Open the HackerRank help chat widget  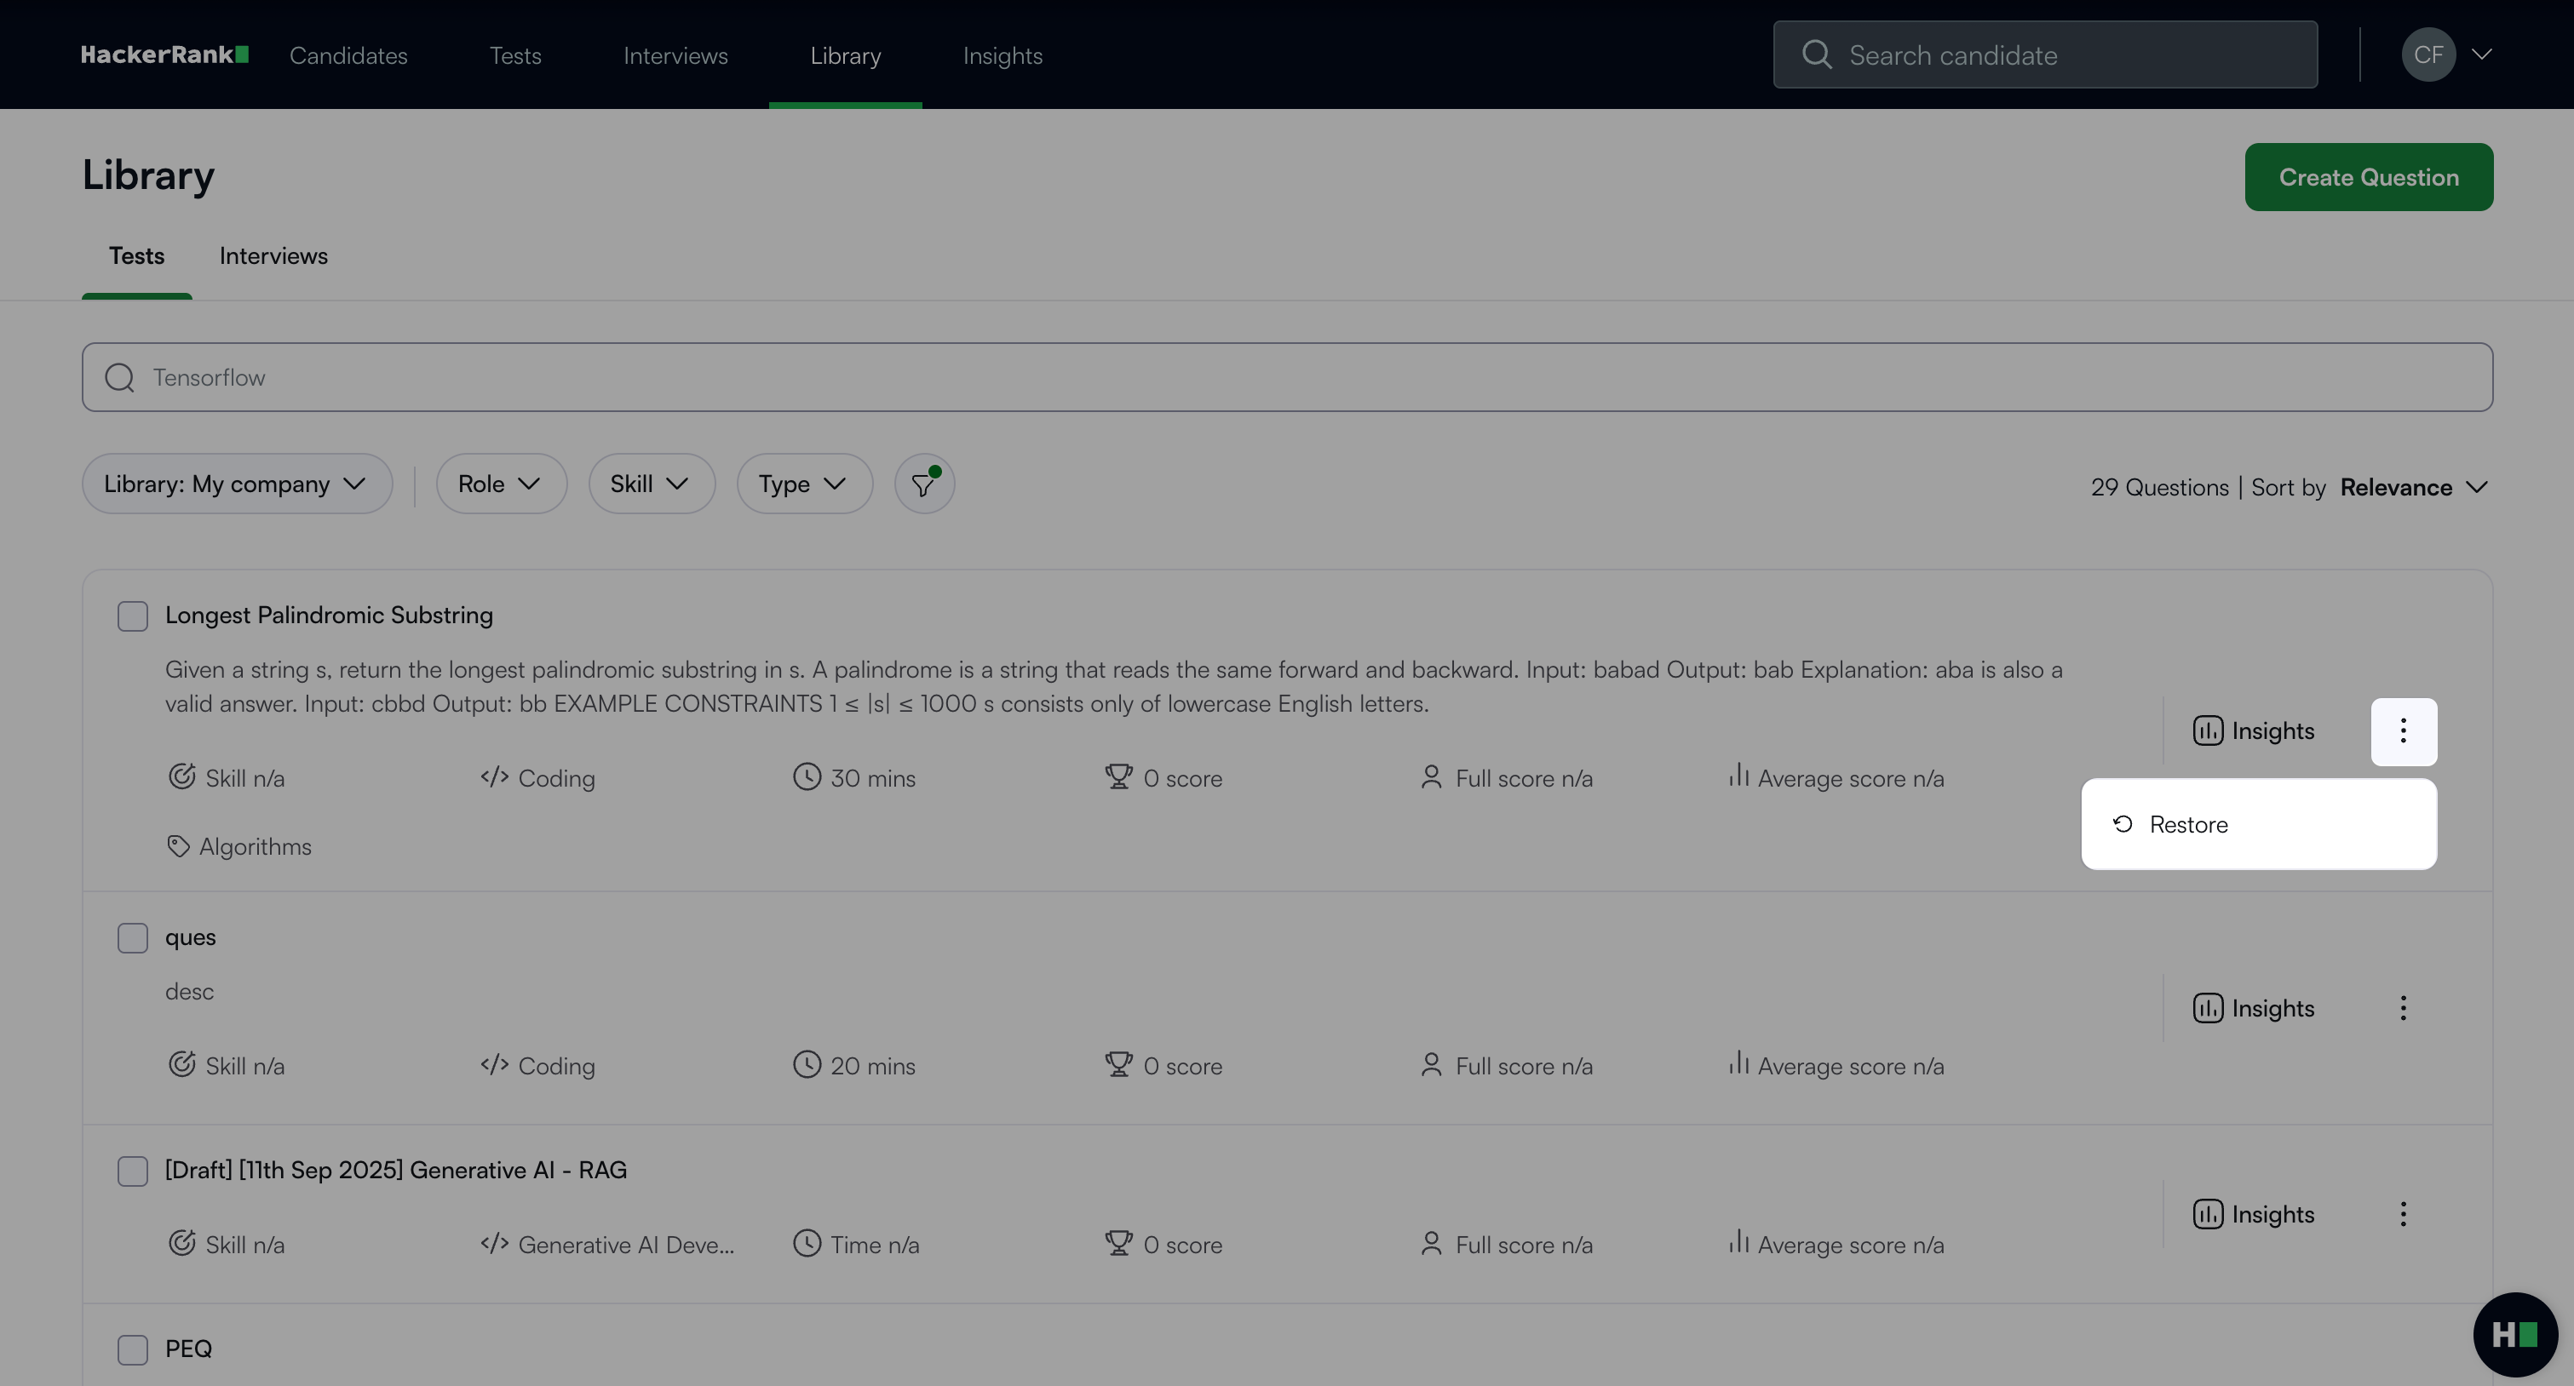[x=2514, y=1334]
